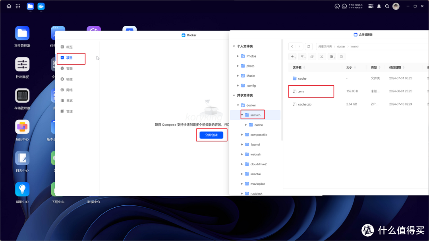
Task: Click 共享文件夹 in breadcrumb path
Action: click(325, 47)
